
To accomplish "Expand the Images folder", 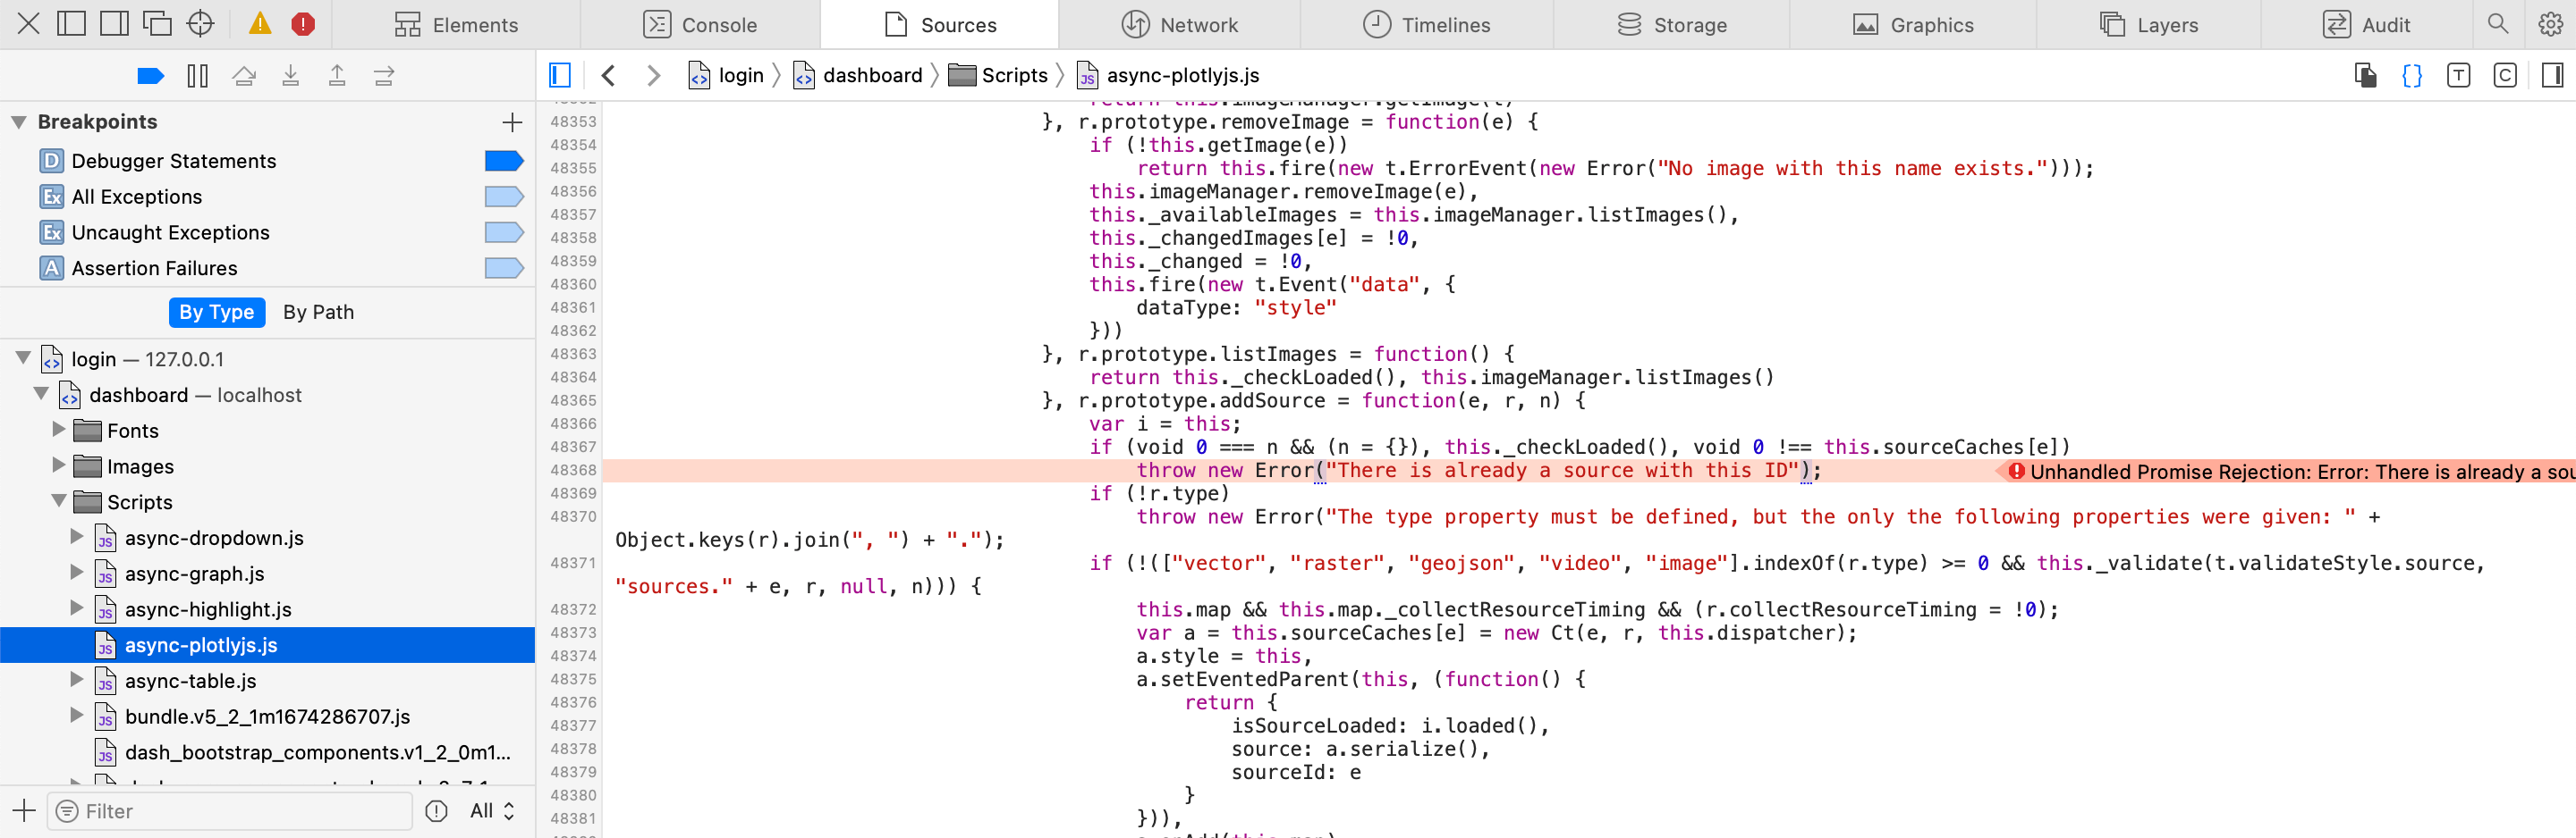I will (59, 466).
